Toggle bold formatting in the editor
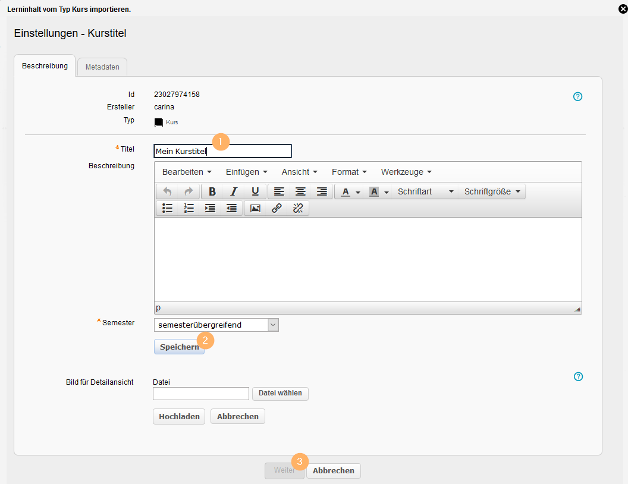The image size is (628, 484). (x=212, y=191)
